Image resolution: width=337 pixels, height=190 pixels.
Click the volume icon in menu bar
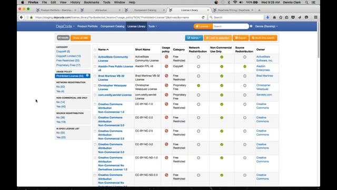[x=241, y=2]
